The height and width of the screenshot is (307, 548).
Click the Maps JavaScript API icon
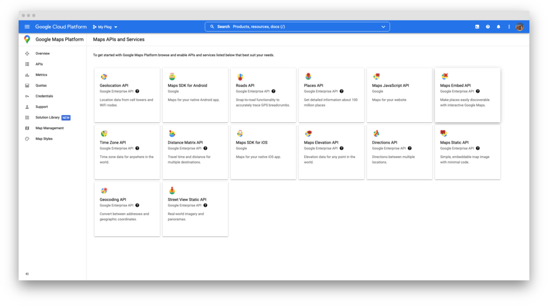point(376,76)
